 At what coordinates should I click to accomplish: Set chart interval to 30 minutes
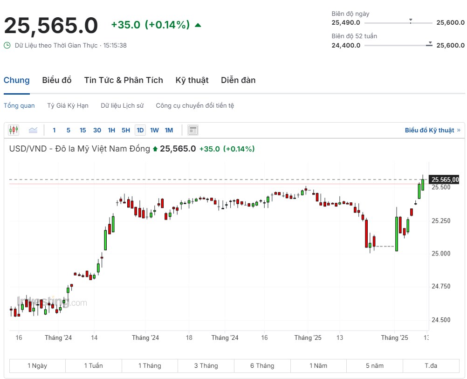click(97, 130)
